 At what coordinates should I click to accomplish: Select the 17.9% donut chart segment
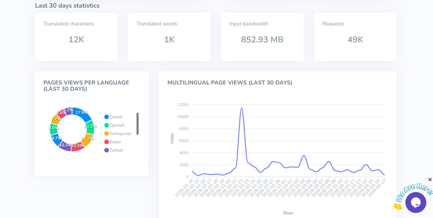tap(82, 113)
